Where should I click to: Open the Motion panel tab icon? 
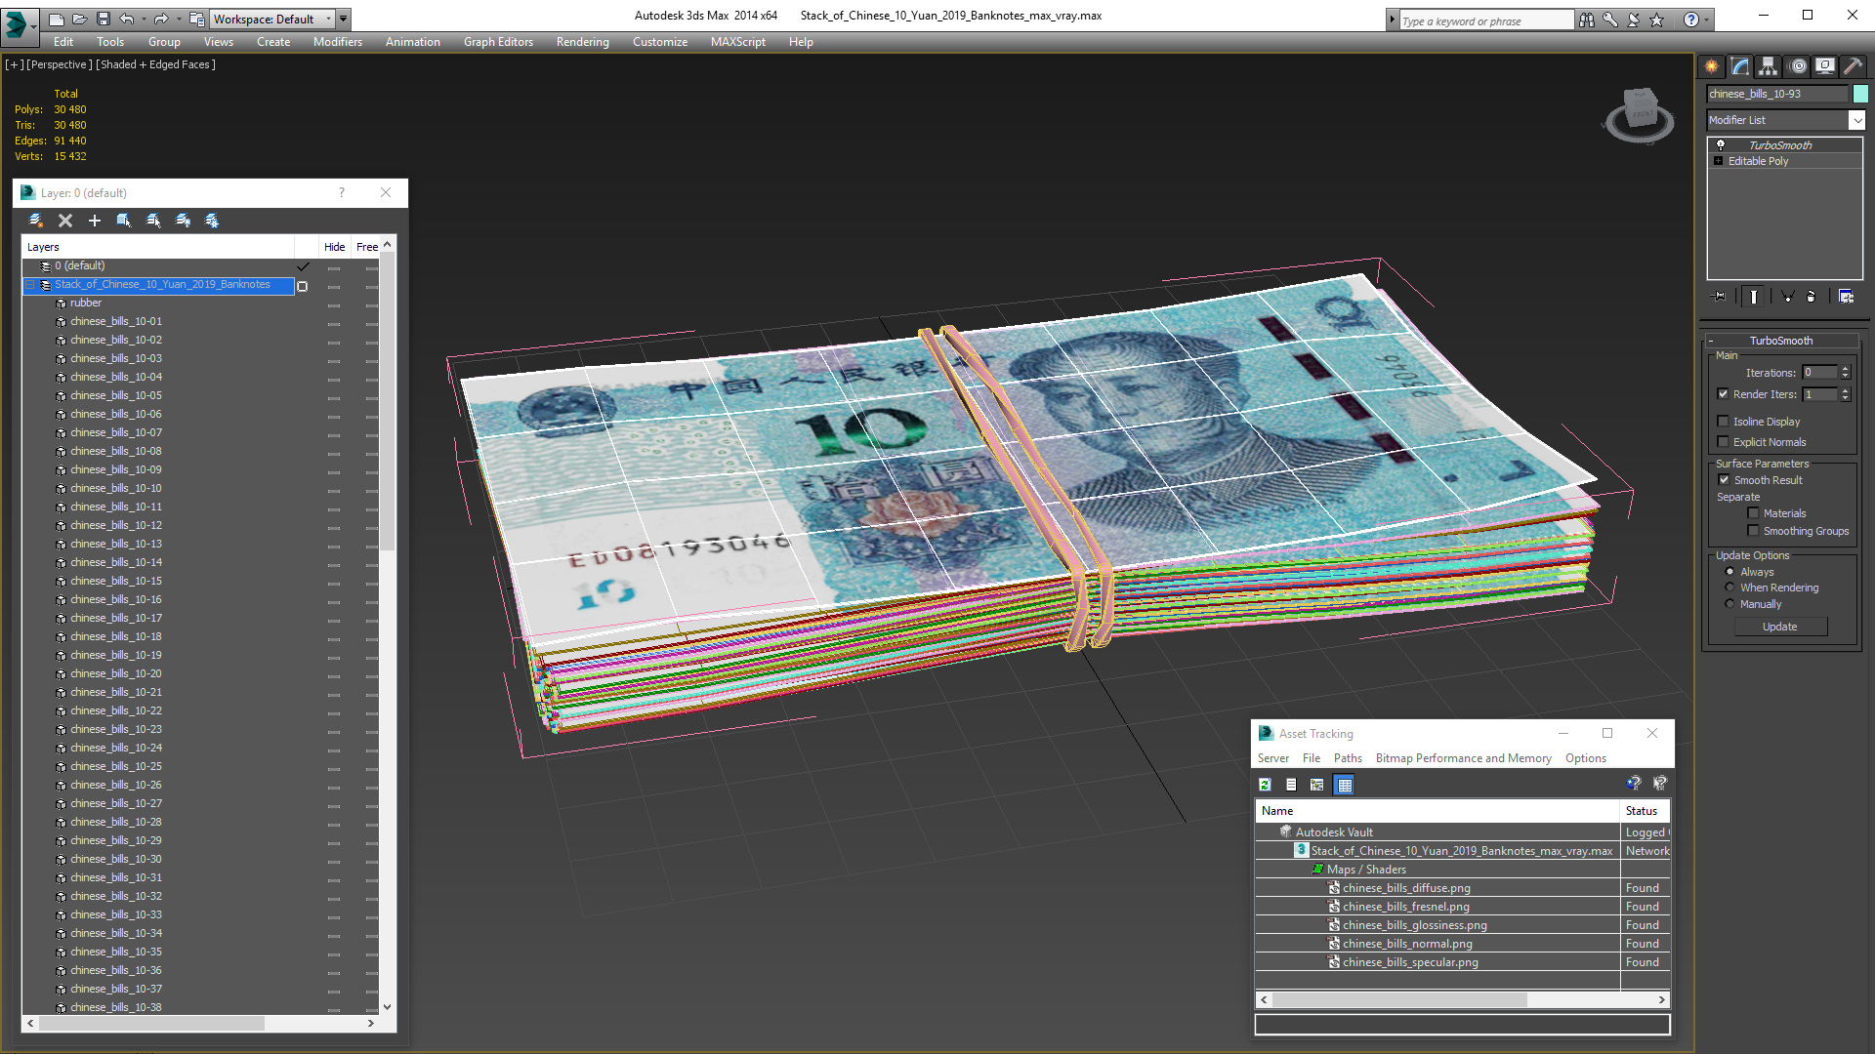1798,66
